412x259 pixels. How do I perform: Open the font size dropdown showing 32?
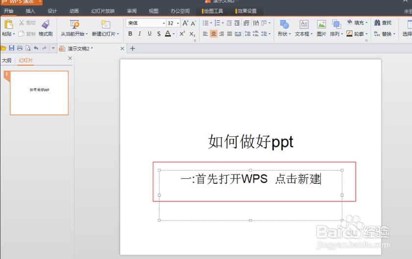coord(178,23)
